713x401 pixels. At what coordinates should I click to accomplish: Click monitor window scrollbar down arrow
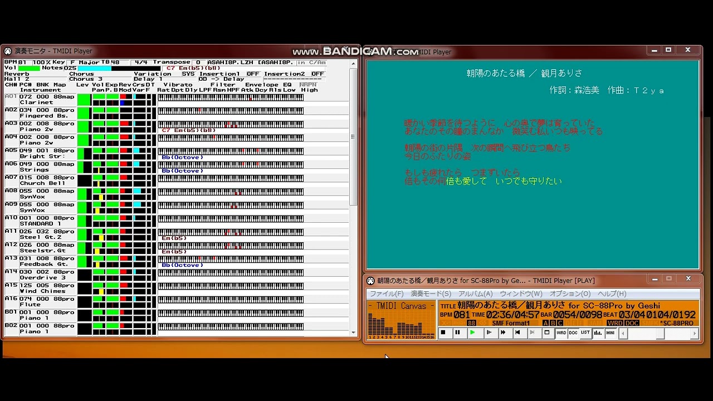point(353,332)
